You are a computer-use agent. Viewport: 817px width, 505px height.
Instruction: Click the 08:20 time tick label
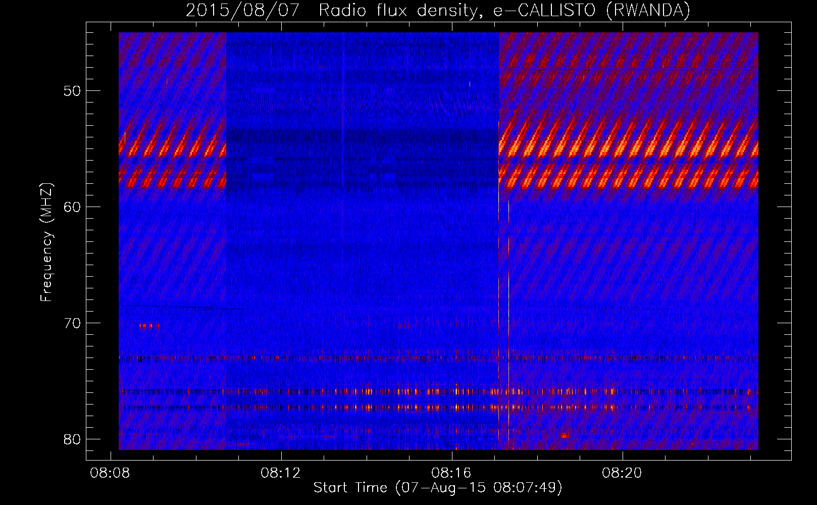[622, 473]
